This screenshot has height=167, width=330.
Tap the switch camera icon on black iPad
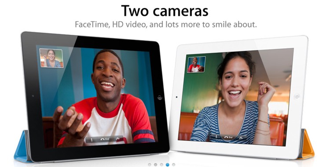(117, 138)
